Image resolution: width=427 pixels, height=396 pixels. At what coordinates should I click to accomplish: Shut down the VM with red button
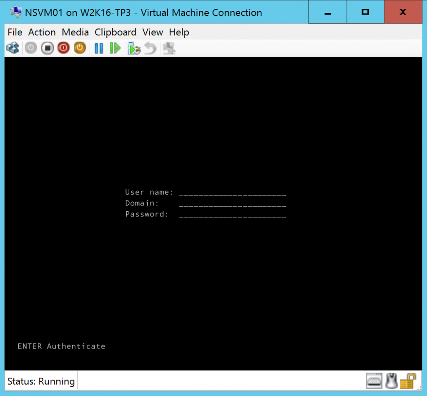pos(63,48)
